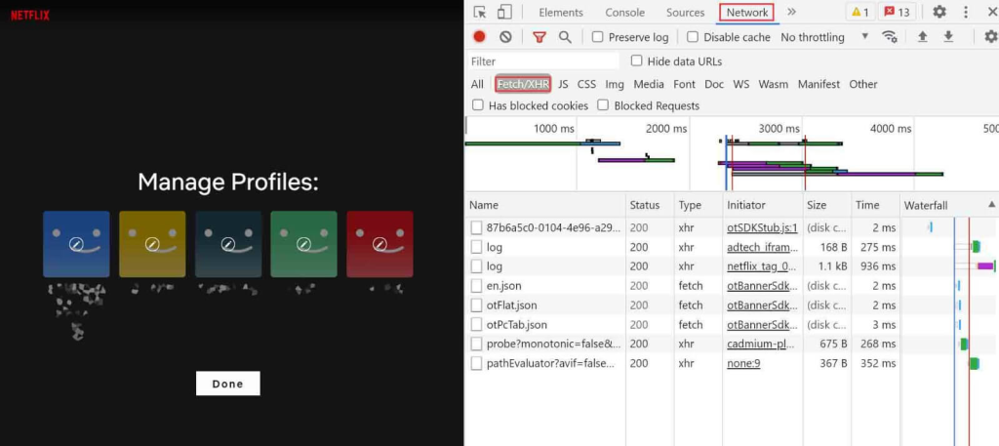Open the adtech_ifram... initiator link
Viewport: 999px width, 446px height.
tap(762, 247)
